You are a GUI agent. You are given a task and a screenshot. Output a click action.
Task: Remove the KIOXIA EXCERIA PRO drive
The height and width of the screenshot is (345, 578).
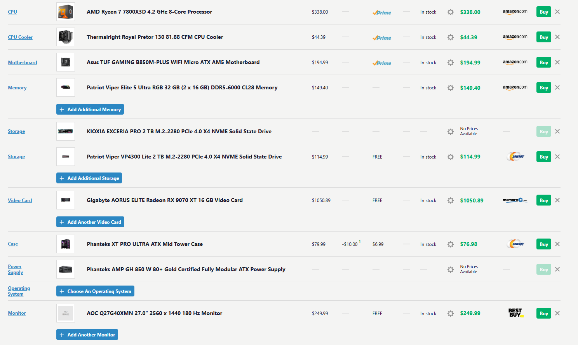click(557, 131)
